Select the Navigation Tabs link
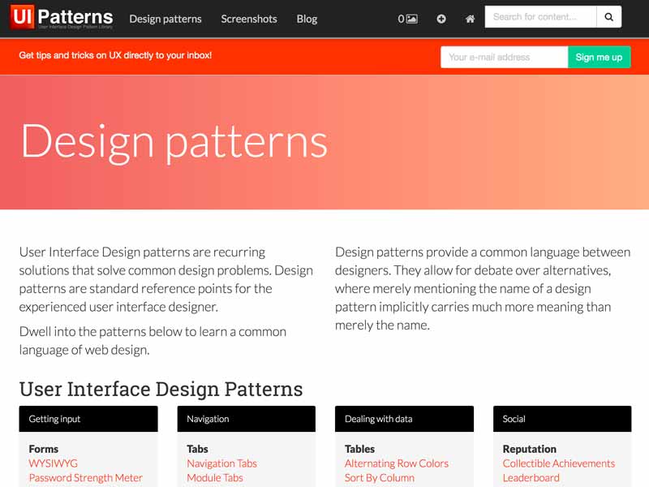Image resolution: width=649 pixels, height=487 pixels. tap(221, 463)
